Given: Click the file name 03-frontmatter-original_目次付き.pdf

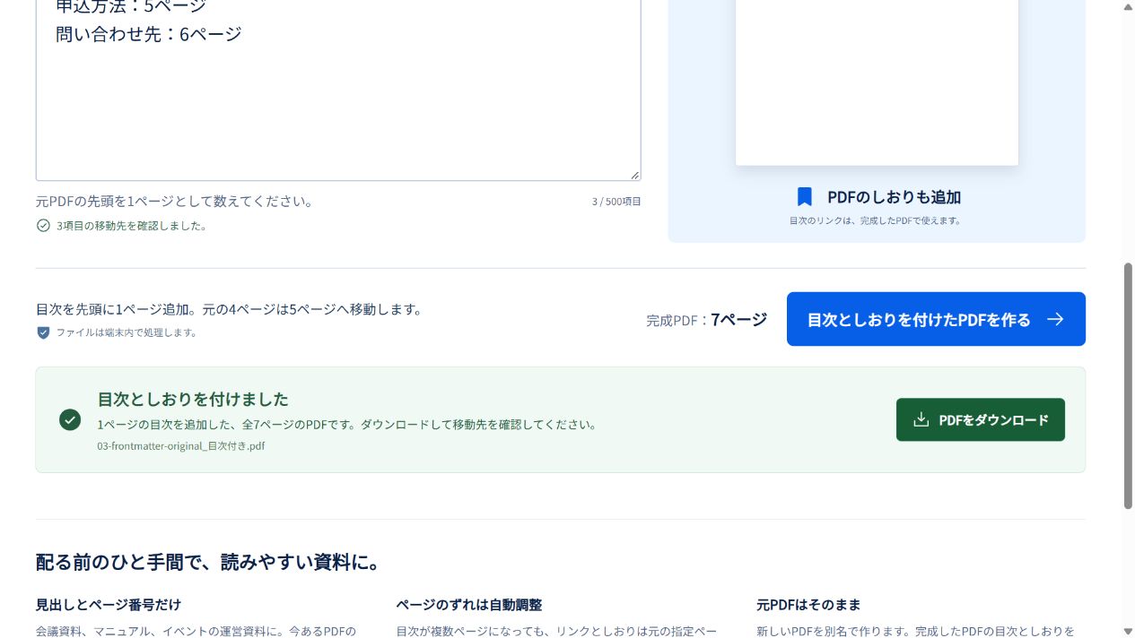Looking at the screenshot, I should coord(181,445).
